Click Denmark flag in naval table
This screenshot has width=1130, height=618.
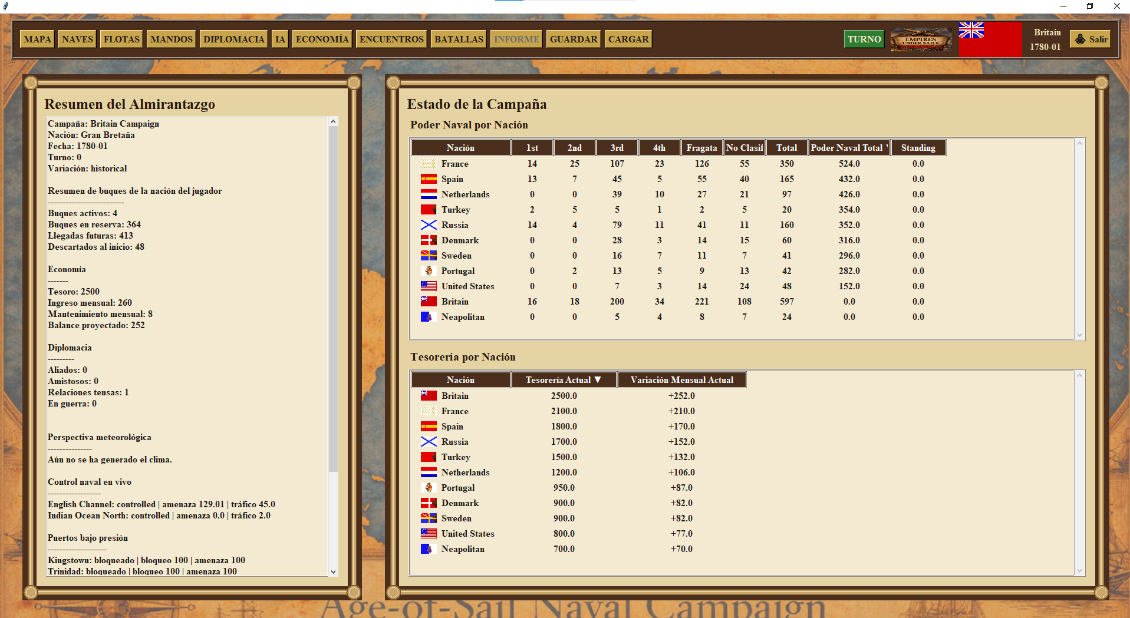click(x=429, y=240)
